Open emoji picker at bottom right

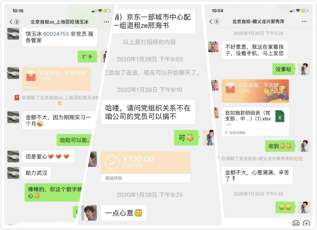point(296,223)
